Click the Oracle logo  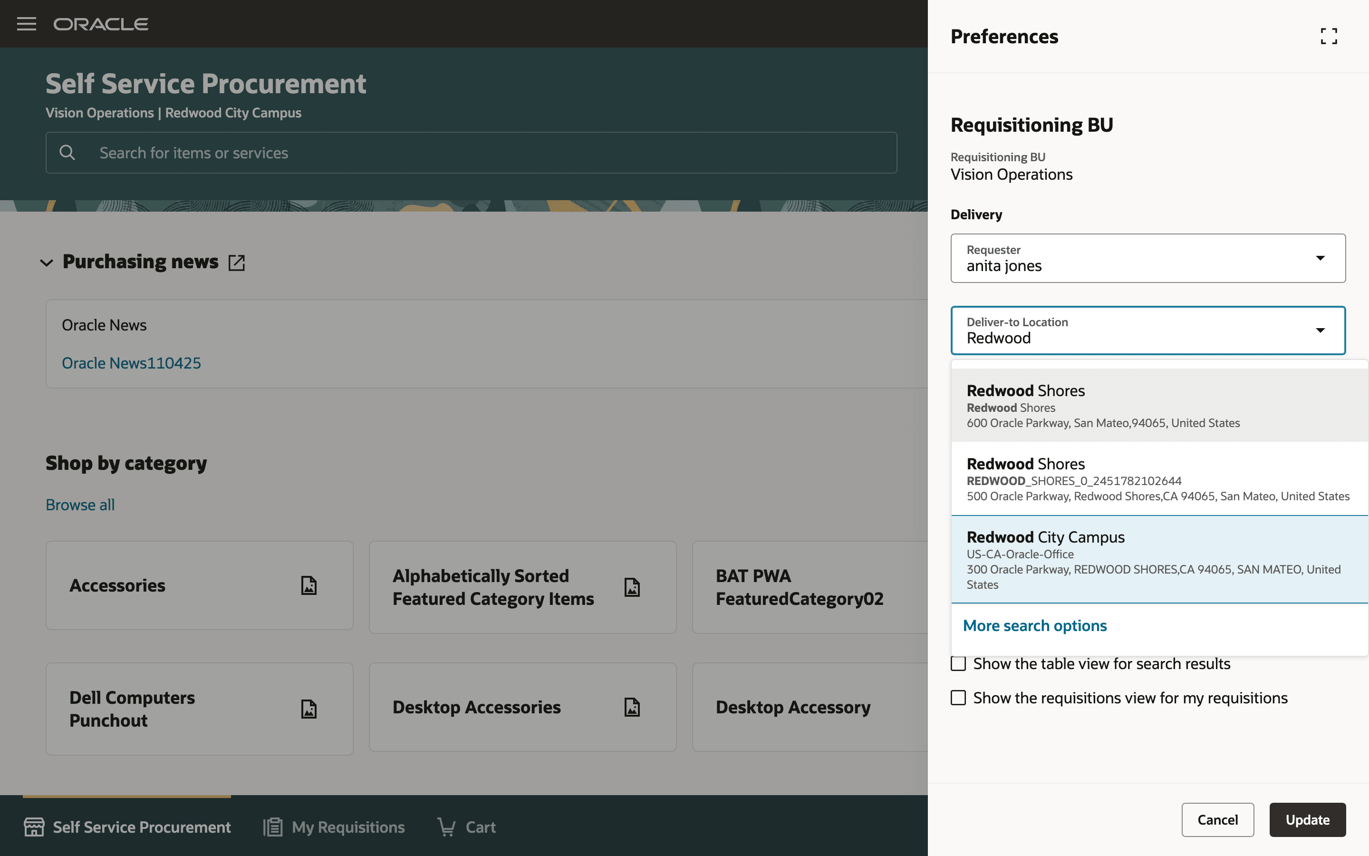tap(101, 24)
